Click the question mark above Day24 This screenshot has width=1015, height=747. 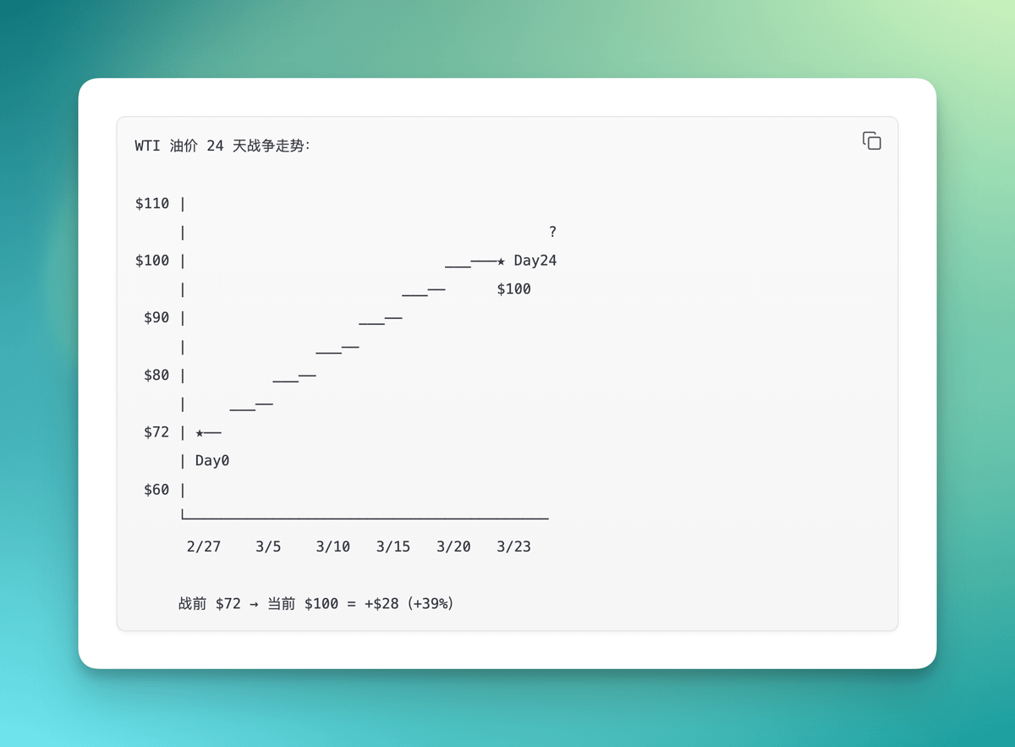coord(552,232)
